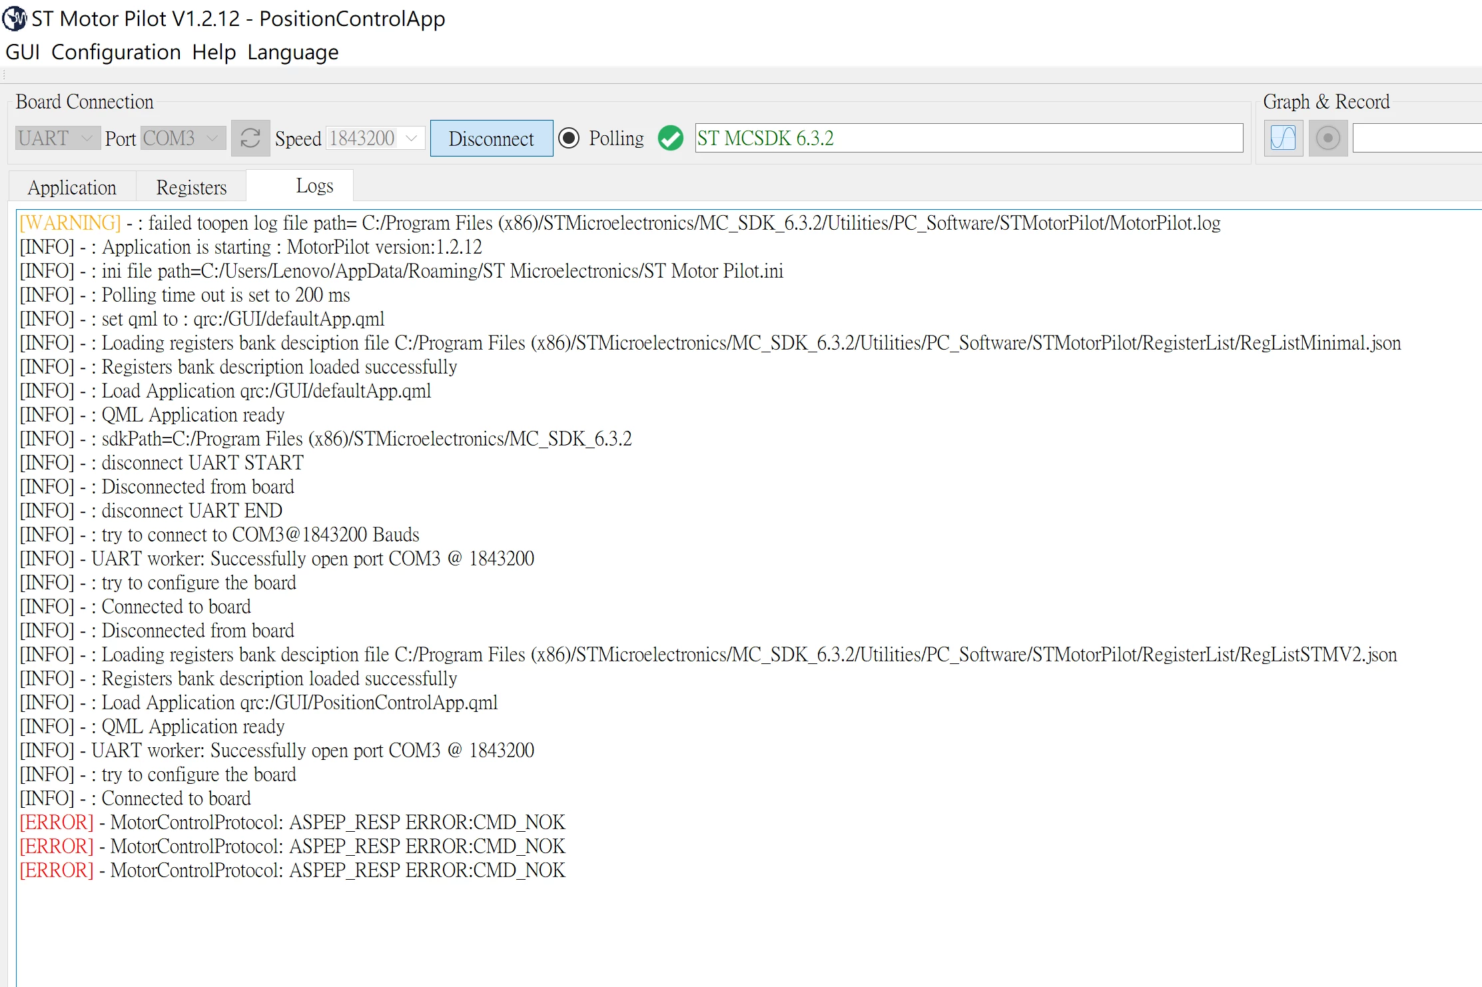Image resolution: width=1482 pixels, height=987 pixels.
Task: Click the 'Load Application qrc:/GUI/defaultApp.qml' line
Action: [225, 391]
